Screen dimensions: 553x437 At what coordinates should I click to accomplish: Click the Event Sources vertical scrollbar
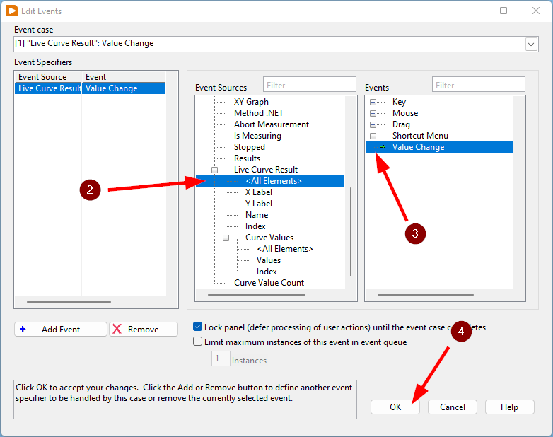(350, 233)
